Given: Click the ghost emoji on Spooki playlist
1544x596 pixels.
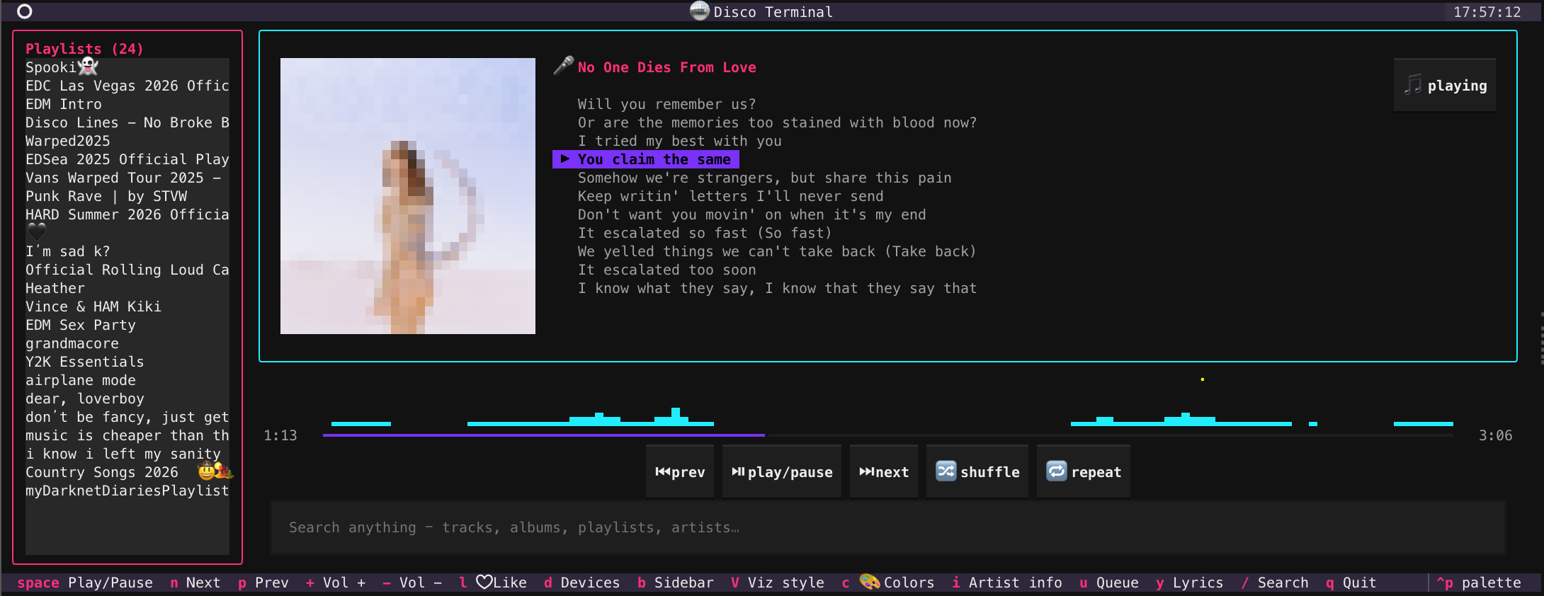Looking at the screenshot, I should tap(89, 67).
